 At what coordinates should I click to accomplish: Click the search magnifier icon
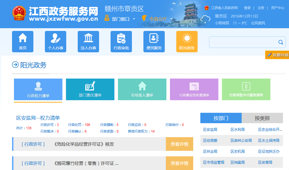tap(281, 42)
